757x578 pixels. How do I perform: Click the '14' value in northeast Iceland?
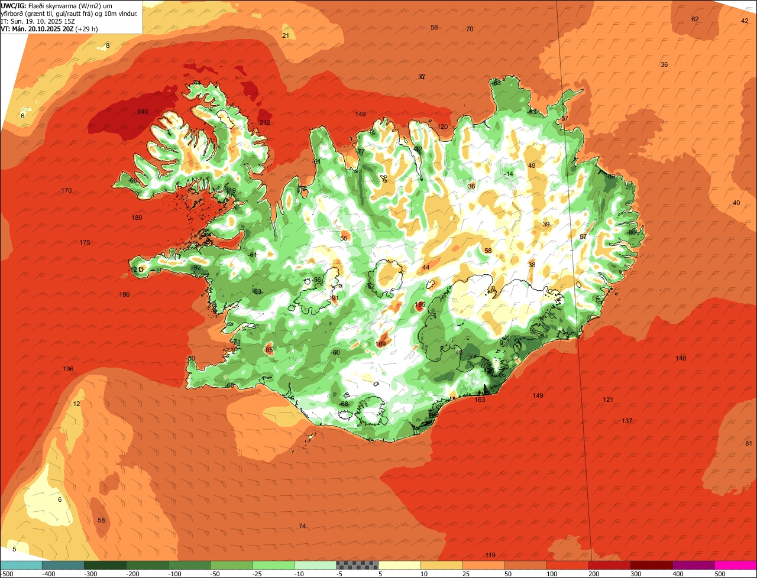tap(510, 174)
